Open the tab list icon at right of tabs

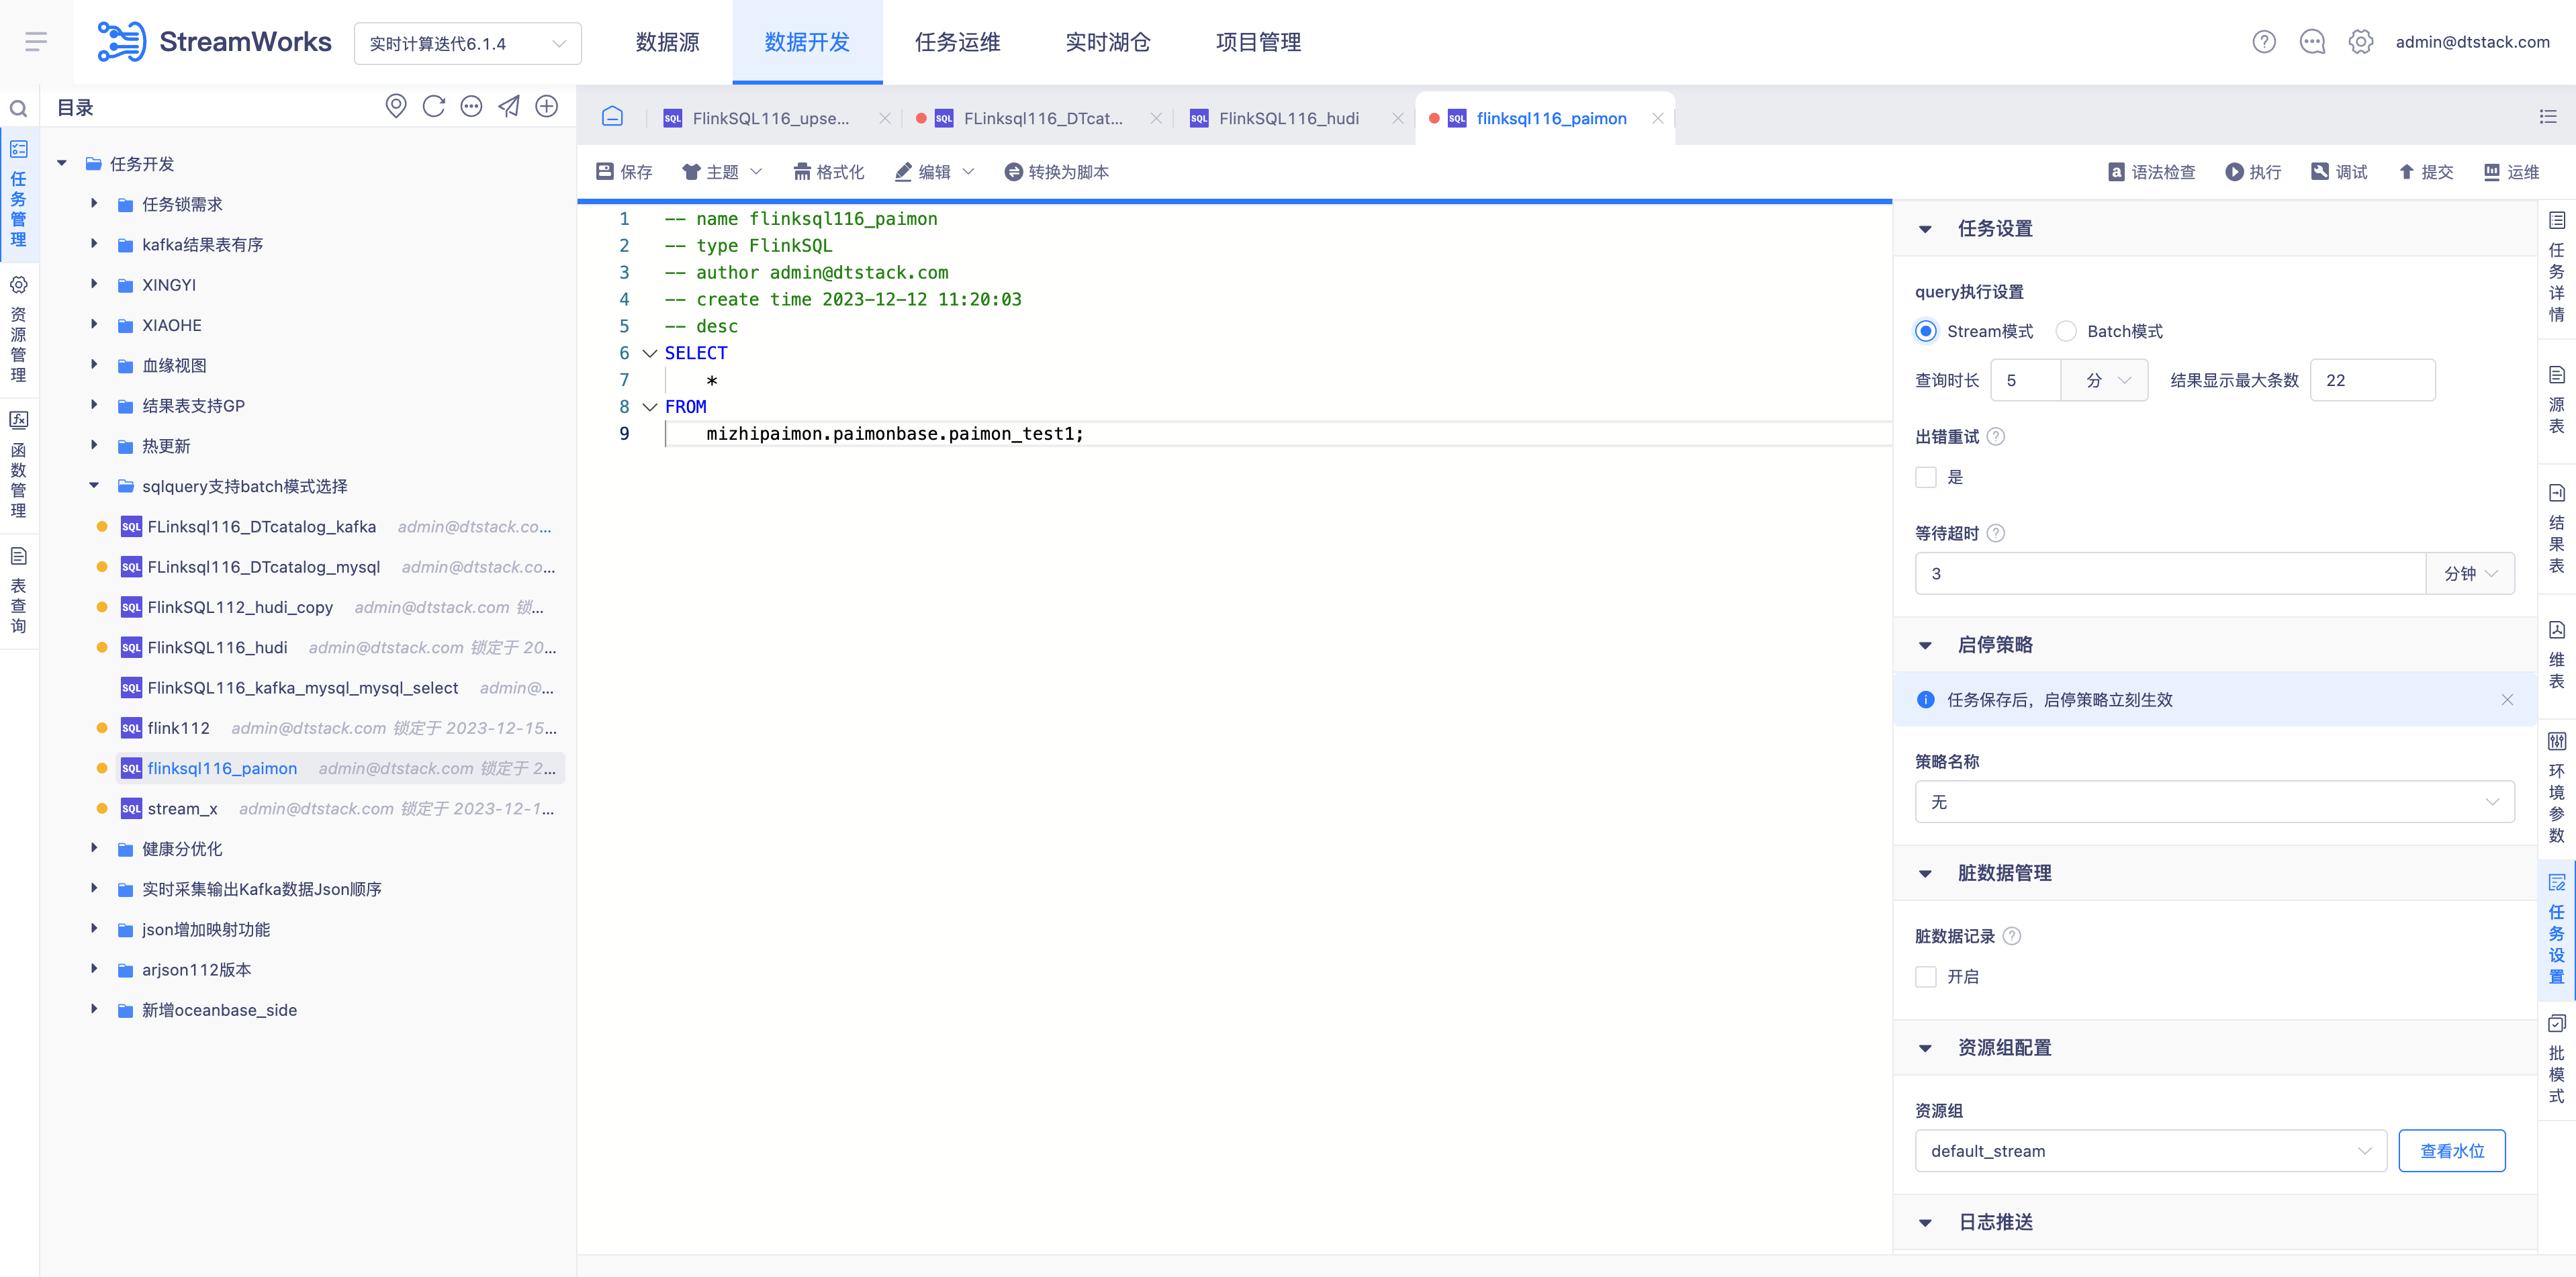click(x=2548, y=117)
